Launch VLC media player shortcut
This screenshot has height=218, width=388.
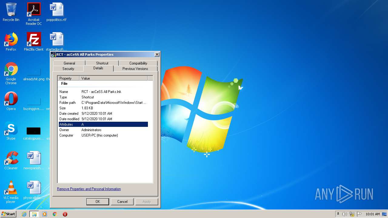click(11, 192)
